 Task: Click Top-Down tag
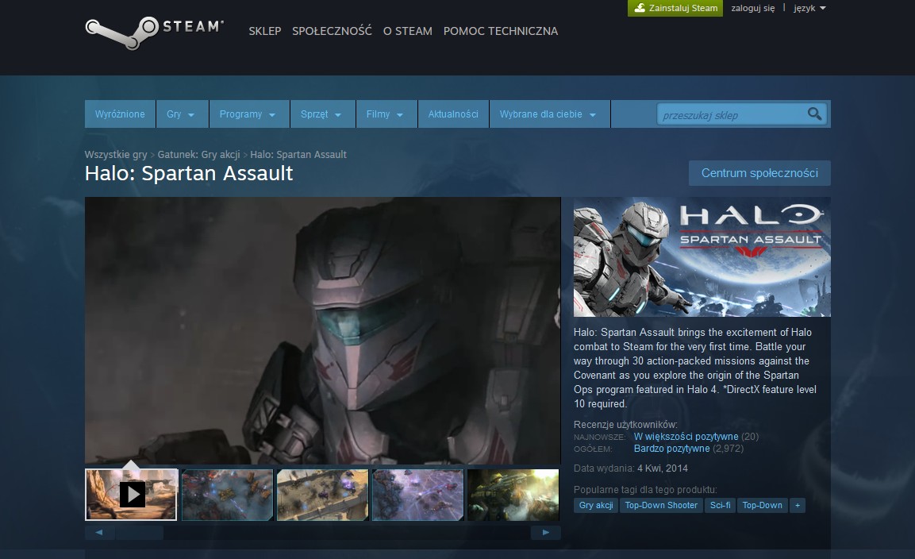click(762, 505)
